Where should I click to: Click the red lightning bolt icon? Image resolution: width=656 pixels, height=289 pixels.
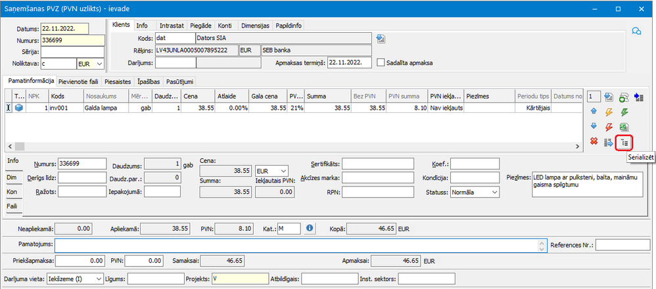coord(608,127)
